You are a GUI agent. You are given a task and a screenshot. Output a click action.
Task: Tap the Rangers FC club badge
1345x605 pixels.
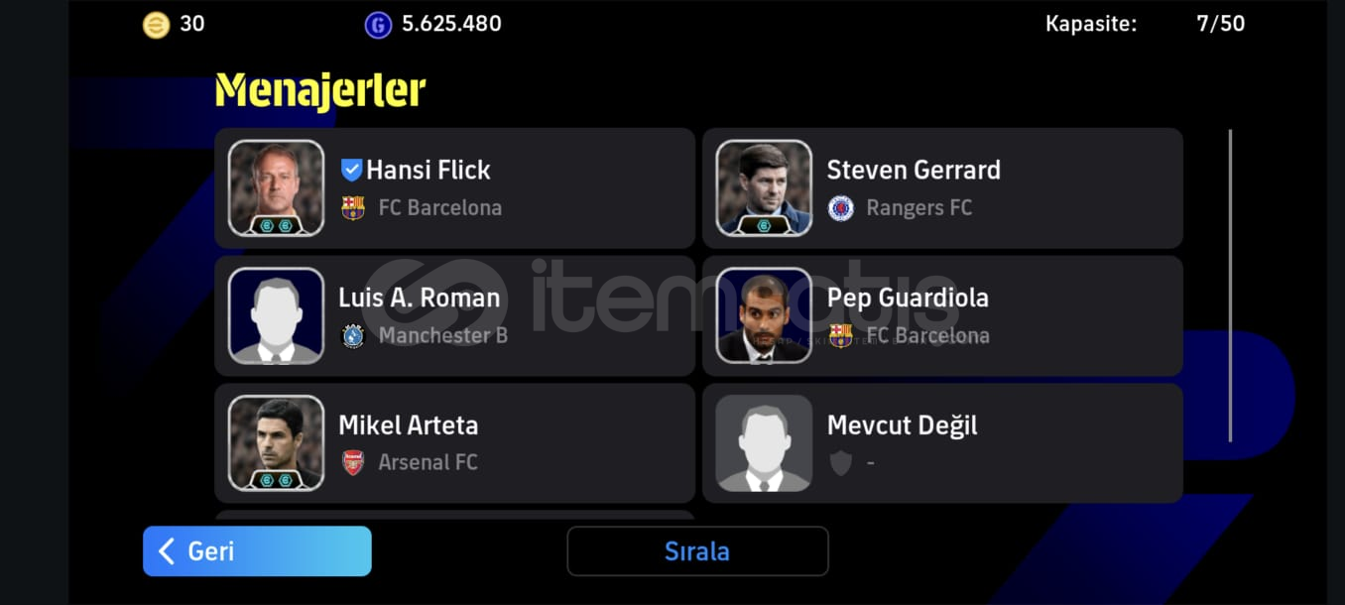click(x=841, y=208)
